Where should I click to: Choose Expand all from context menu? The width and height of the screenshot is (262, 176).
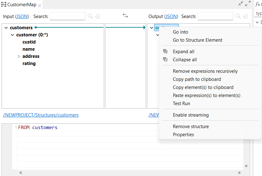[x=184, y=52]
